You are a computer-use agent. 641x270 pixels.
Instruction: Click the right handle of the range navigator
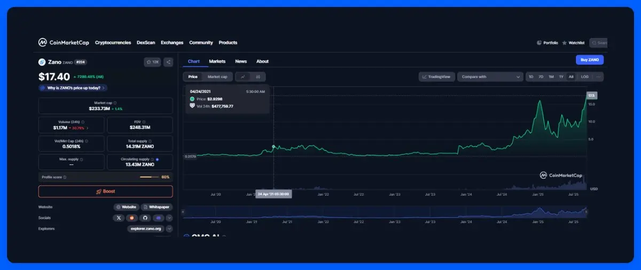coord(587,212)
